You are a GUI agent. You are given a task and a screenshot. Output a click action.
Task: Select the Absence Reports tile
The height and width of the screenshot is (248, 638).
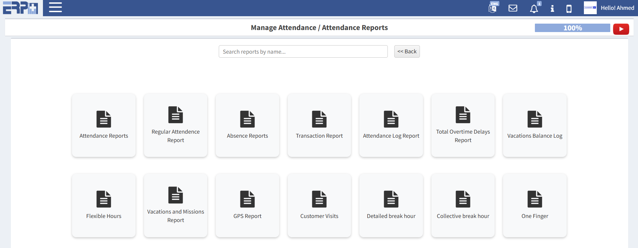click(247, 125)
